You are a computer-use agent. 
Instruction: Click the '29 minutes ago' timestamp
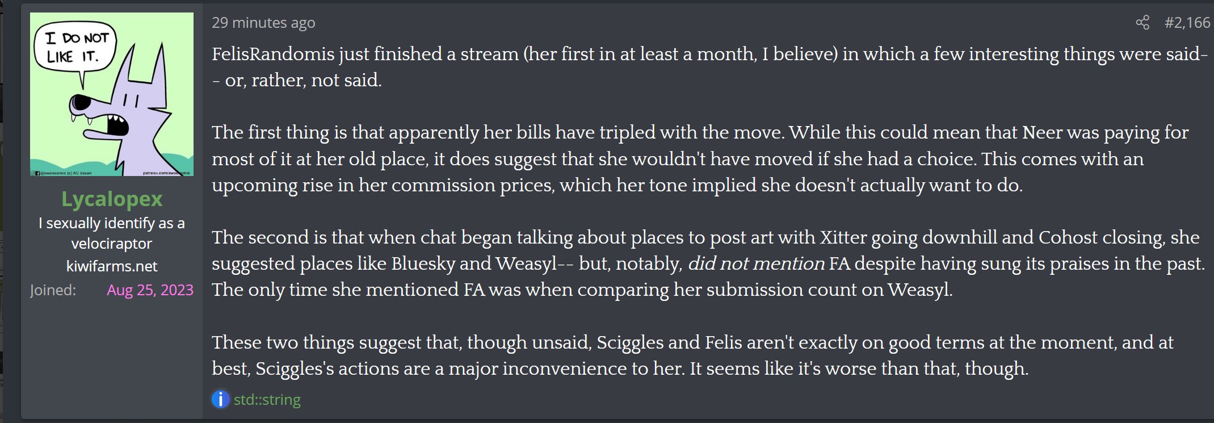263,23
